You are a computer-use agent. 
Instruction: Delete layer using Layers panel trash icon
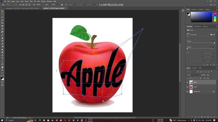point(214,117)
